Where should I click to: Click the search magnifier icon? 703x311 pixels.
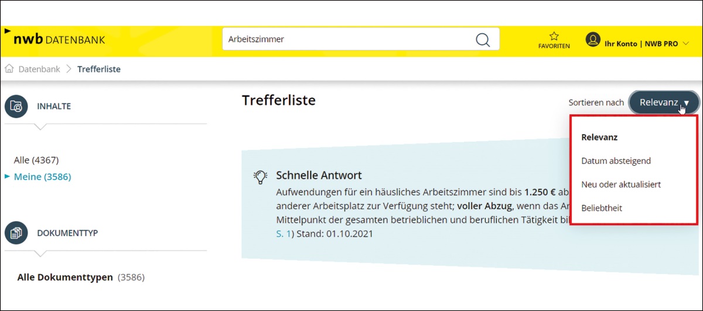coord(482,39)
